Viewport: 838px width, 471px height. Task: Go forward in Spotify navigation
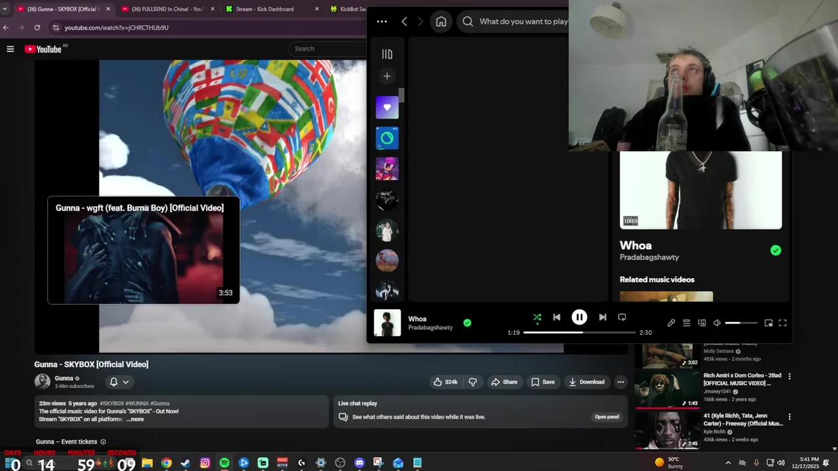[420, 22]
